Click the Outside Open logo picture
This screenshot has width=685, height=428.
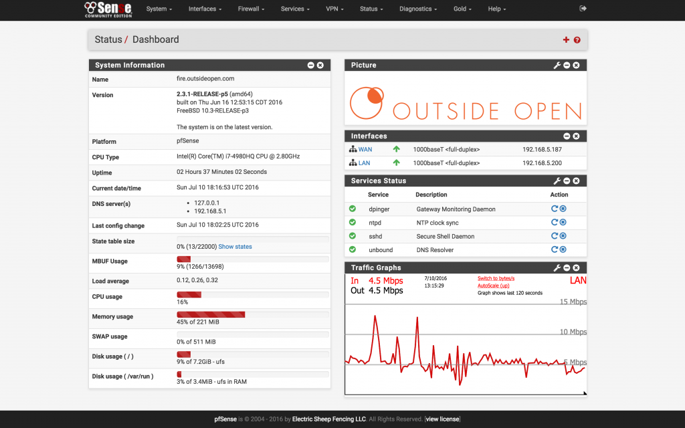click(466, 104)
